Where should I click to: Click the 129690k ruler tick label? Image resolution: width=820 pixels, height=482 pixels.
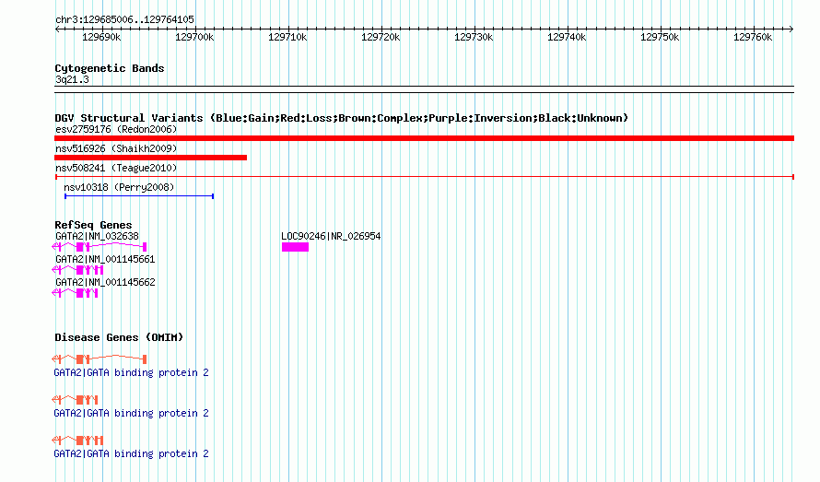(101, 37)
